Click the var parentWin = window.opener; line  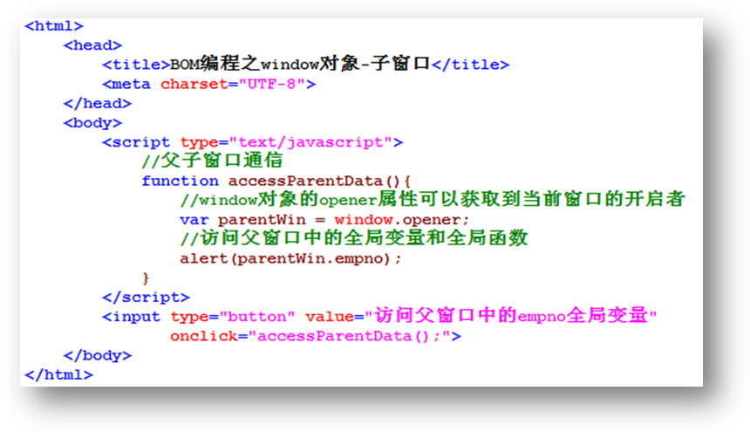coord(324,220)
